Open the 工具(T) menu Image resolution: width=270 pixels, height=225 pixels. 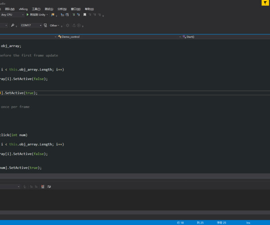pos(36,9)
